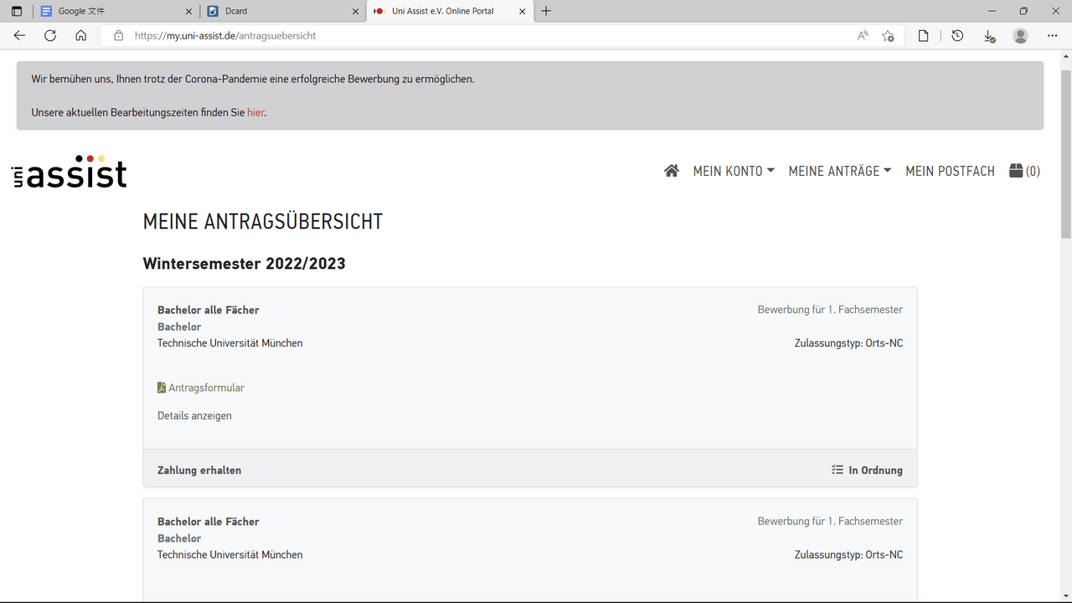Add this page to favorites
Image resolution: width=1072 pixels, height=603 pixels.
[x=888, y=35]
